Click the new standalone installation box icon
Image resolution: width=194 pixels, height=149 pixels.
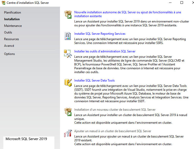[68, 14]
